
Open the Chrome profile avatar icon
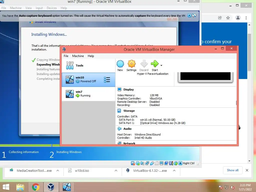238,18
